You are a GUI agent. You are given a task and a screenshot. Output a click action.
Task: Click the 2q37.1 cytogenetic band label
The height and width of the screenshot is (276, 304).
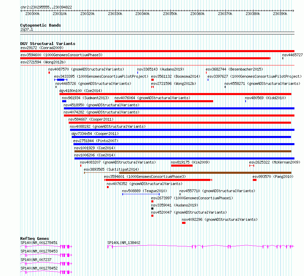coord(27,29)
